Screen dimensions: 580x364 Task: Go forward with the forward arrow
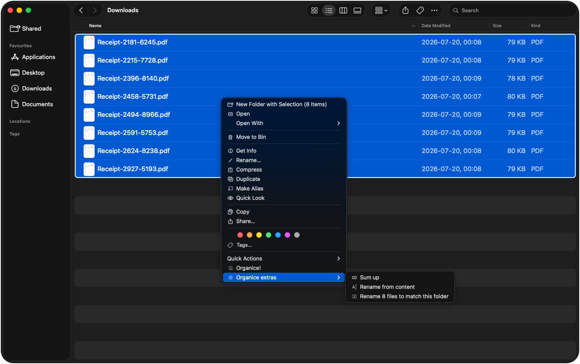coord(95,10)
